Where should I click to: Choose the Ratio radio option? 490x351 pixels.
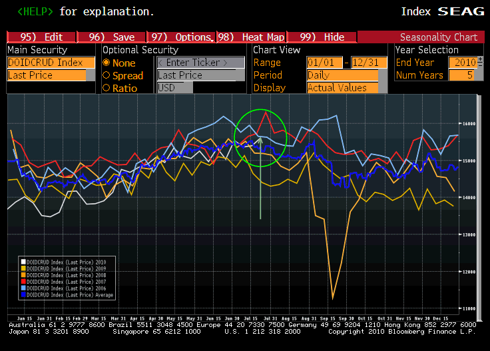(106, 89)
